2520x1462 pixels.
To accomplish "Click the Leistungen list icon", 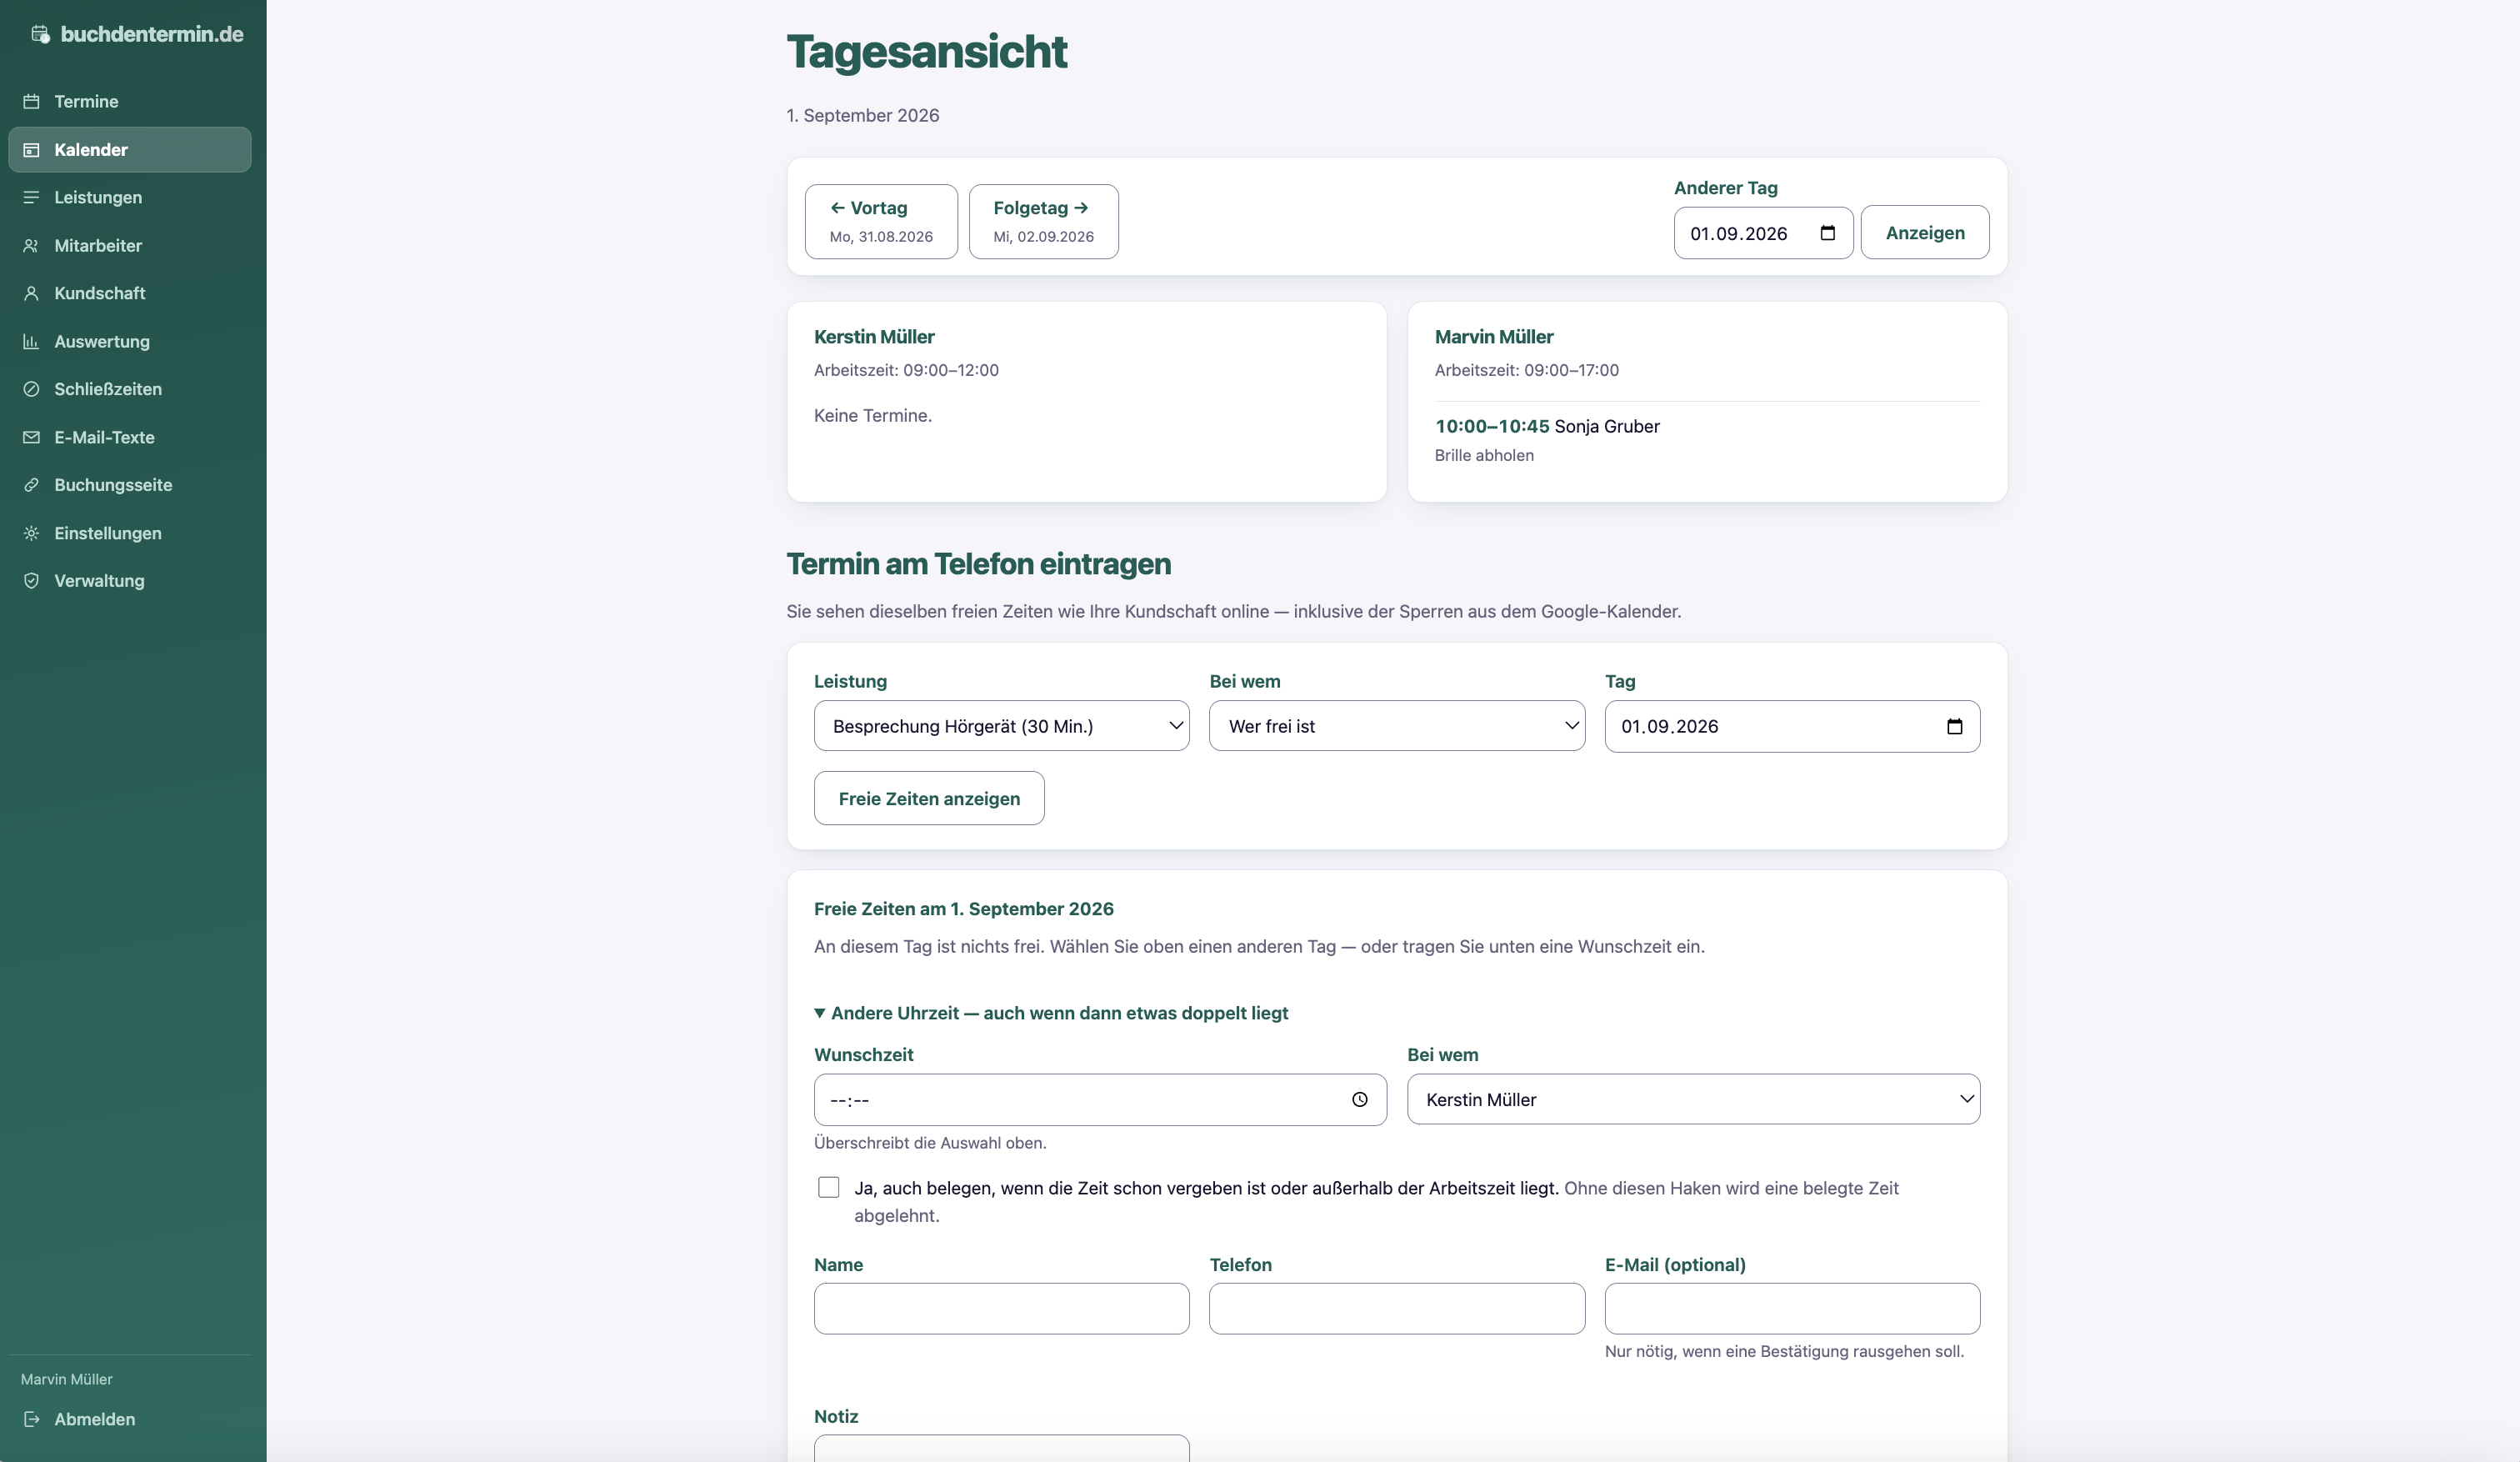I will pos(31,197).
